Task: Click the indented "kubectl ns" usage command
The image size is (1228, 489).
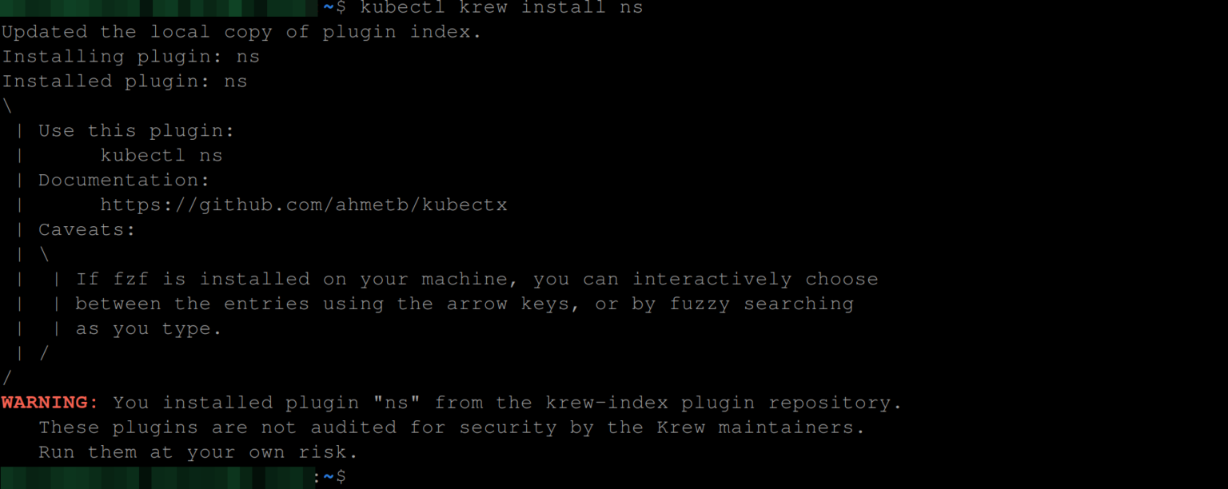Action: (x=161, y=155)
